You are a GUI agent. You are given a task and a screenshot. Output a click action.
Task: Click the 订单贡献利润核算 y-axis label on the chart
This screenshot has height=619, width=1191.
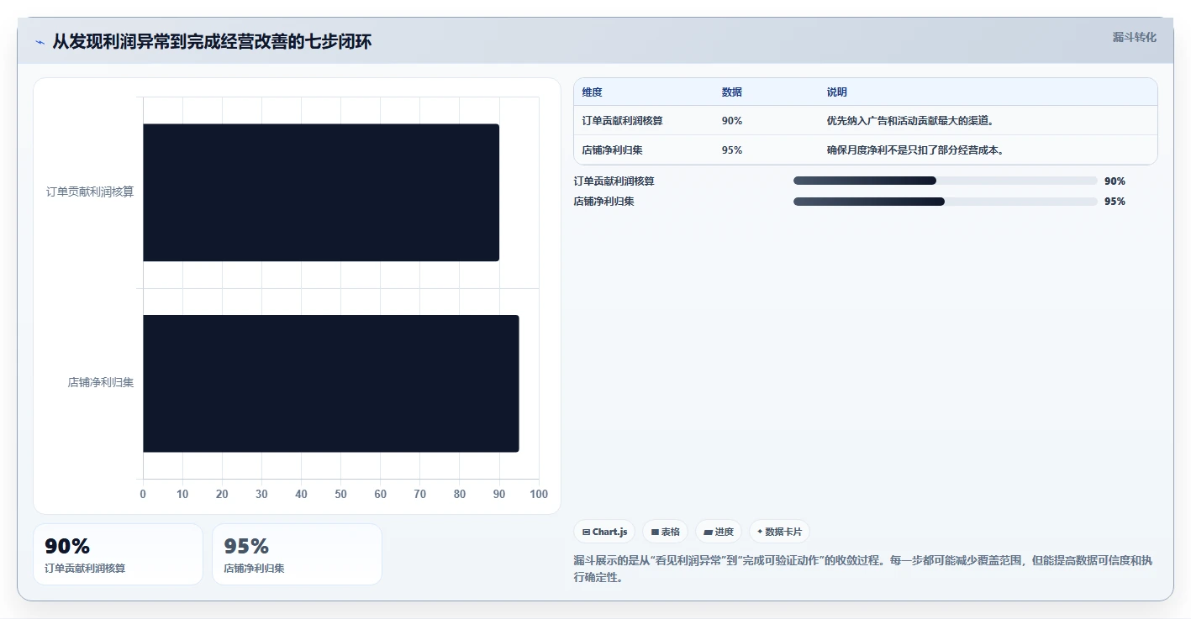coord(90,192)
